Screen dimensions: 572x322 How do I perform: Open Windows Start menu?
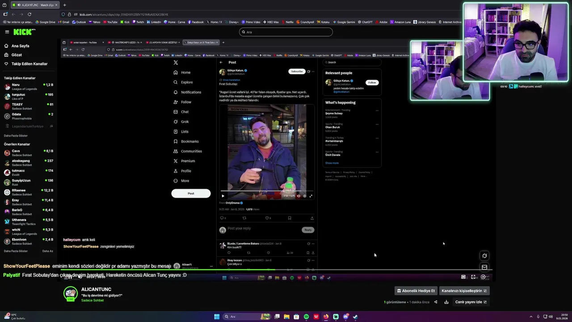[217, 317]
